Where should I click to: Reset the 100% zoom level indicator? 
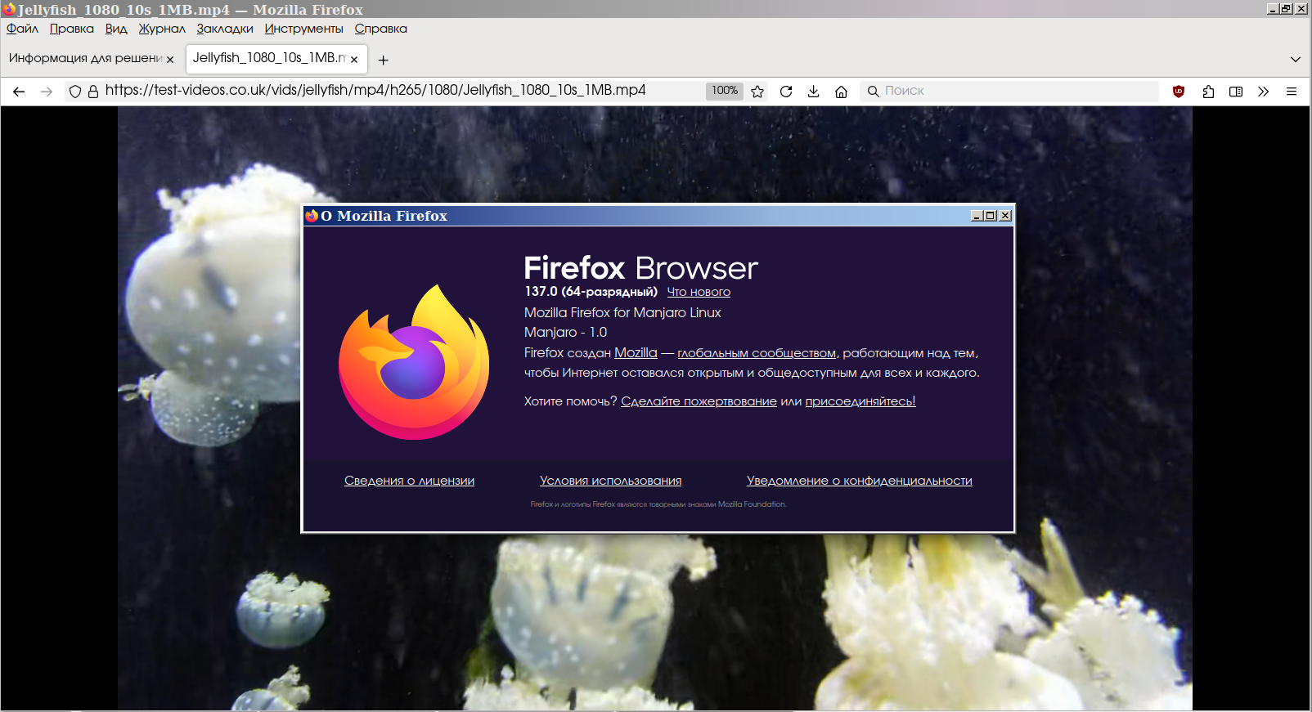[x=725, y=91]
